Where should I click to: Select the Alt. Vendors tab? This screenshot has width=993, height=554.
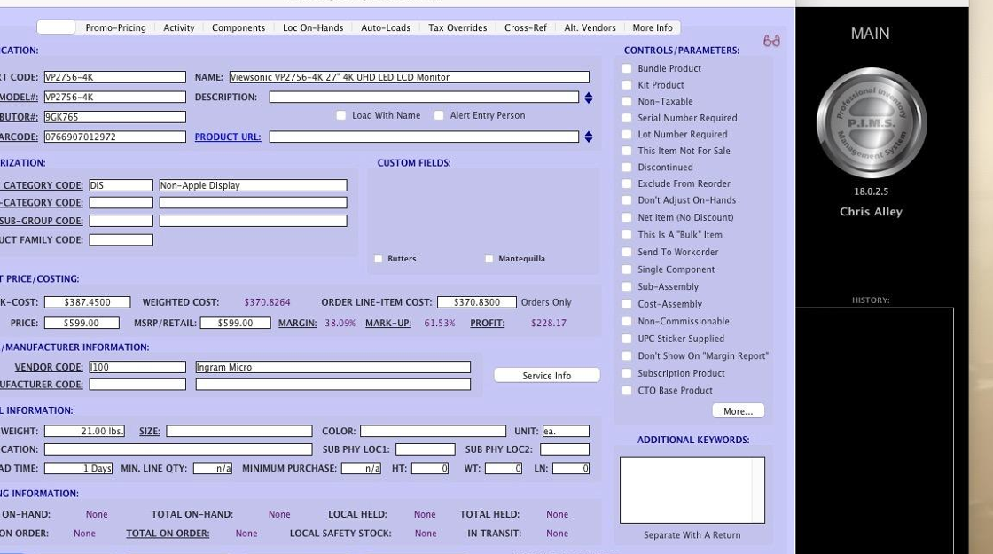pyautogui.click(x=590, y=27)
